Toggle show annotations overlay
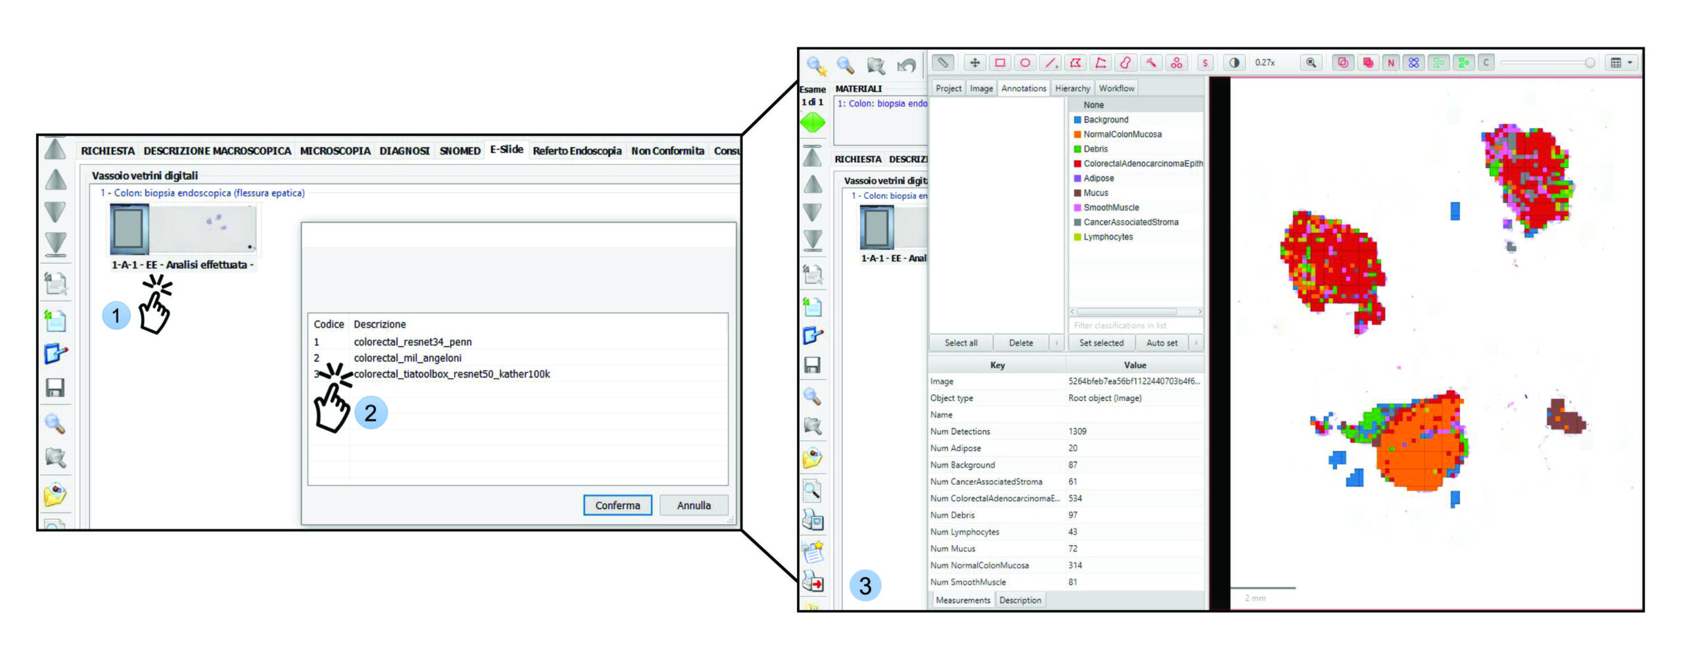 pyautogui.click(x=1342, y=63)
